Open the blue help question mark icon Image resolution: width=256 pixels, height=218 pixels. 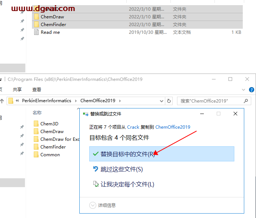(252, 90)
